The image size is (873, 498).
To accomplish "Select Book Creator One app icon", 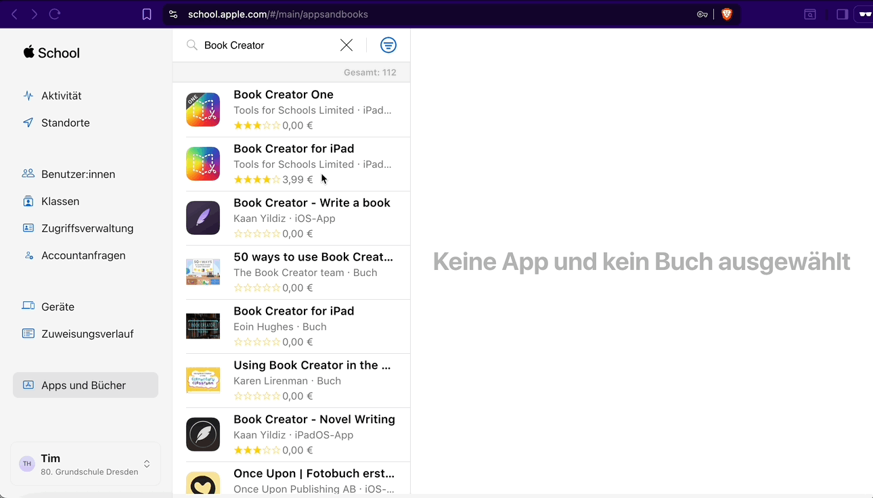I will click(x=203, y=110).
